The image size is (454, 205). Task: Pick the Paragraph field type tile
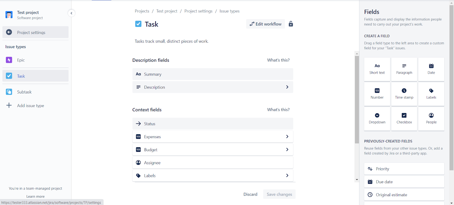[404, 69]
